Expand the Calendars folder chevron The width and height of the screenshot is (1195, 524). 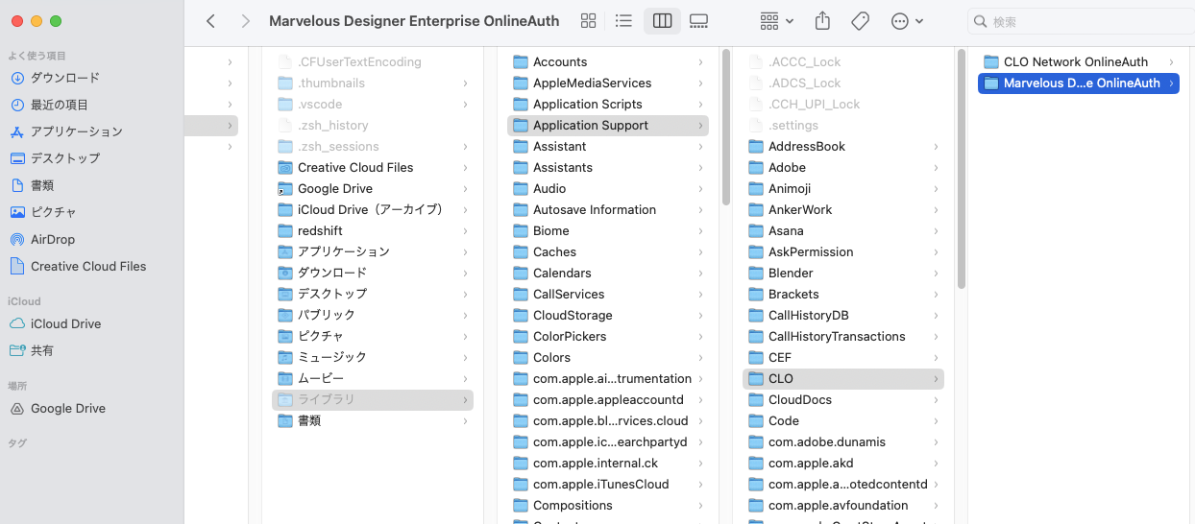(700, 273)
